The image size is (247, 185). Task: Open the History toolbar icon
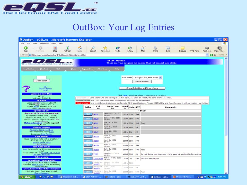[x=130, y=48]
